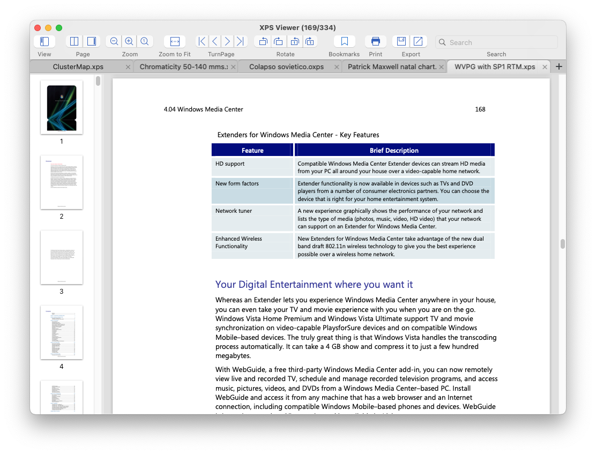Viewport: 596px width, 454px height.
Task: Open page 4 thumbnail in sidebar
Action: pos(62,332)
